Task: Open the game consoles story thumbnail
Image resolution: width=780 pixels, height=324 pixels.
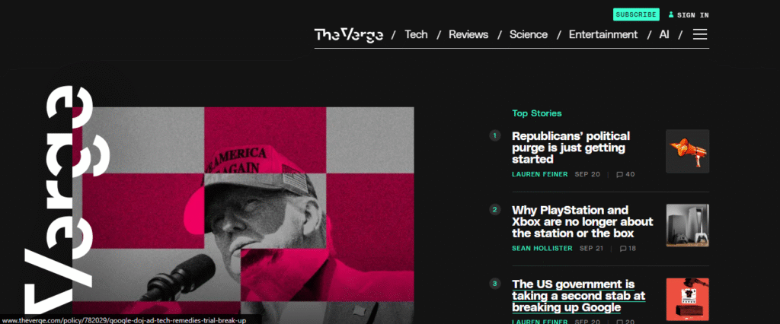Action: 688,225
